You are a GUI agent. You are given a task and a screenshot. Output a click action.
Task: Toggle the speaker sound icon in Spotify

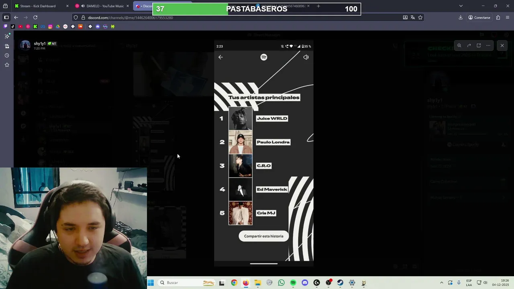pos(306,57)
